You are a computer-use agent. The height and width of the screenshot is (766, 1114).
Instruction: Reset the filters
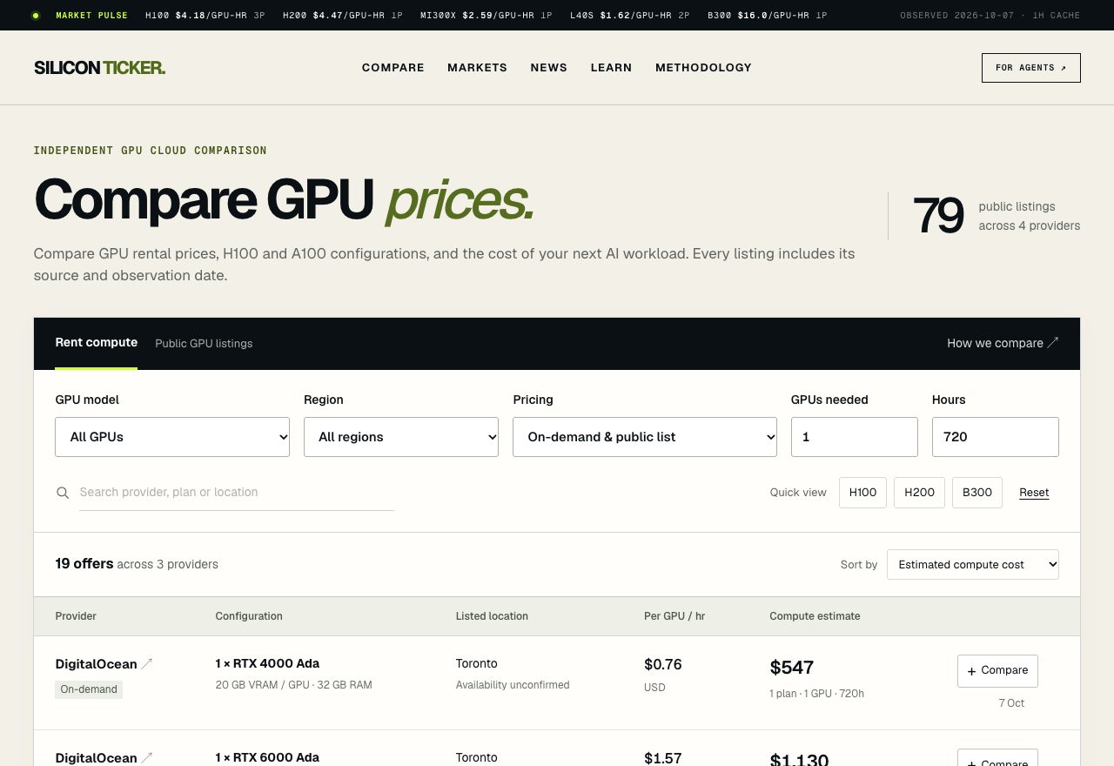click(x=1034, y=493)
